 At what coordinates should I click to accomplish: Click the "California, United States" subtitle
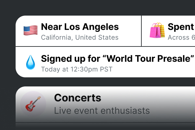tap(80, 37)
